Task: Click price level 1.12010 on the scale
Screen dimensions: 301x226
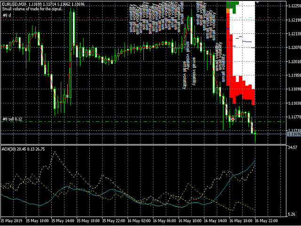Action: (294, 62)
